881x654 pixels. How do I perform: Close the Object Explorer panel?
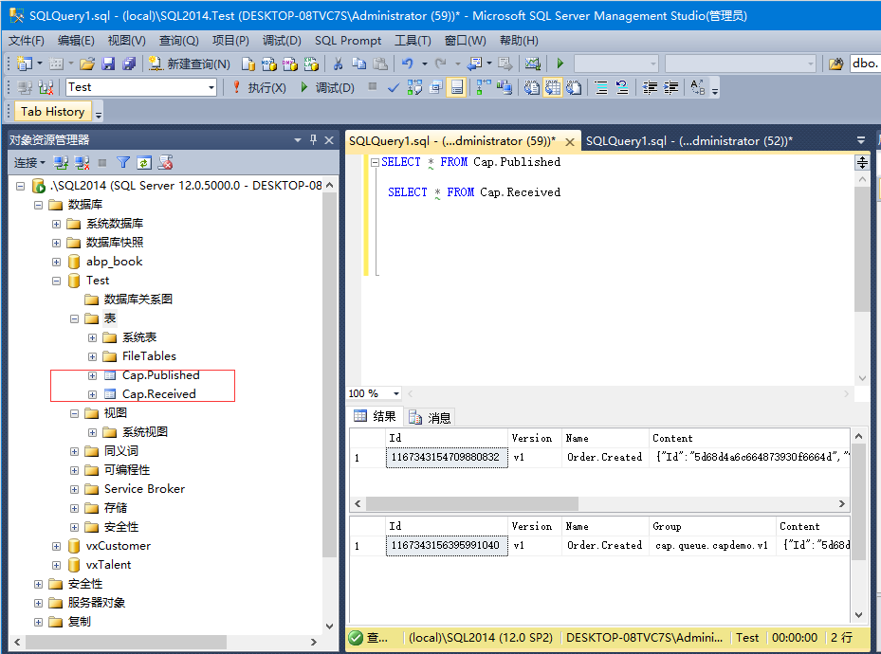pos(329,139)
